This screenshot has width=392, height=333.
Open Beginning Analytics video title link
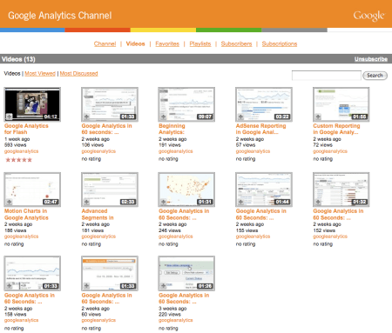[172, 129]
